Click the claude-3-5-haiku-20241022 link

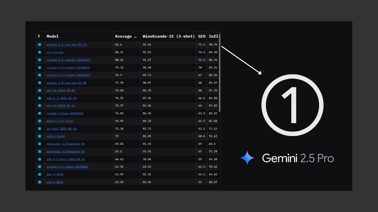(67, 167)
